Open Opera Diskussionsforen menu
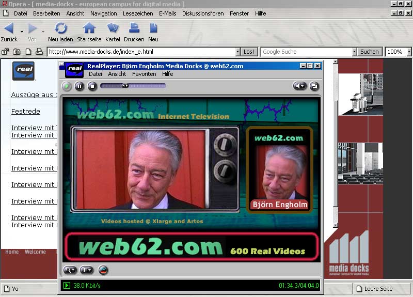 [203, 13]
